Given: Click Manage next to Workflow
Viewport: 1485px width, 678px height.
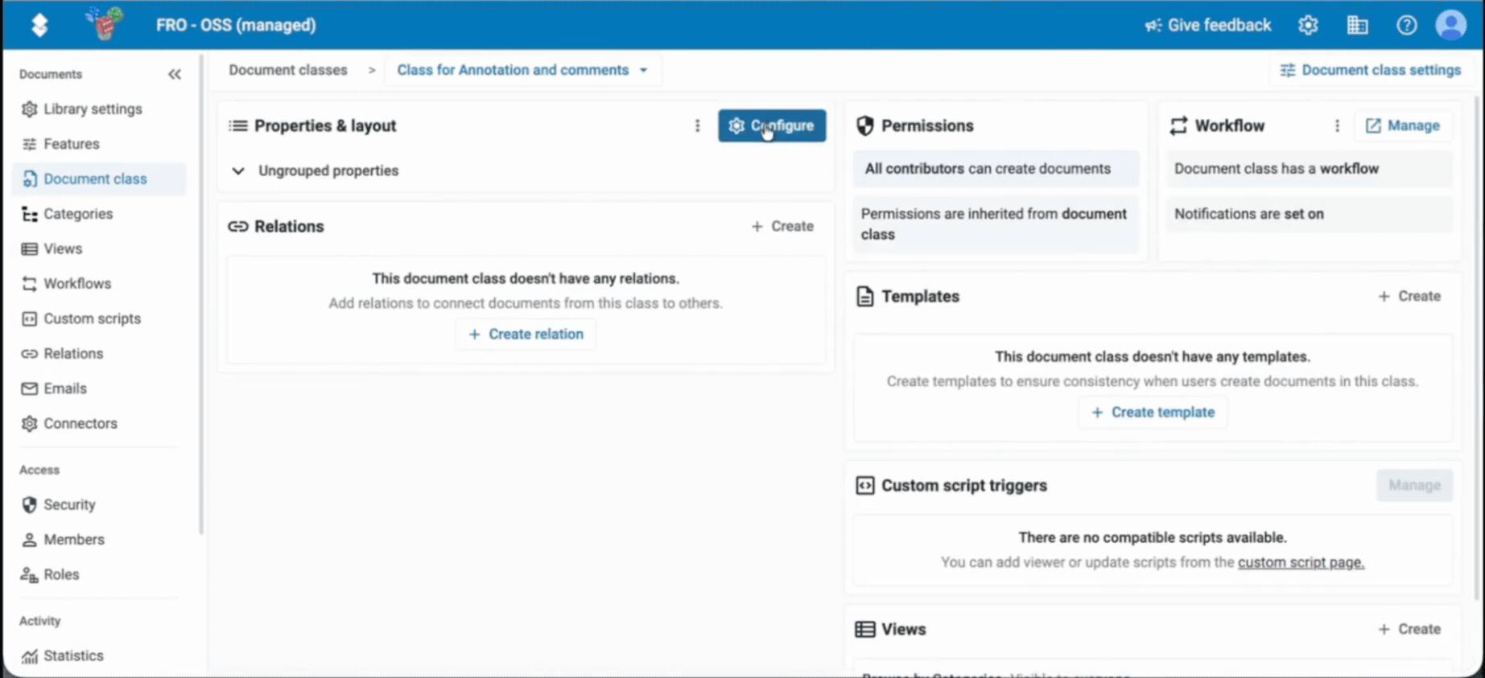Looking at the screenshot, I should coord(1403,125).
